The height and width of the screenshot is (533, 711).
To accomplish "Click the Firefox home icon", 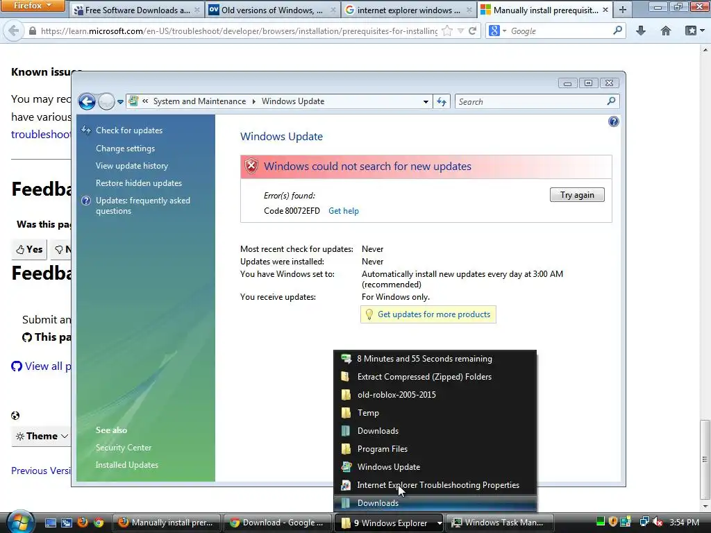I will click(x=666, y=31).
